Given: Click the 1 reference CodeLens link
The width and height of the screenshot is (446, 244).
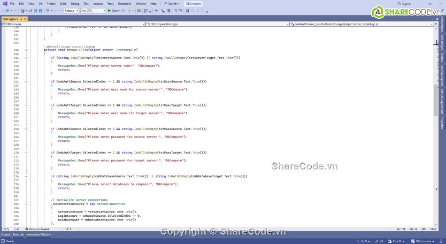Looking at the screenshot, I should pyautogui.click(x=50, y=46).
